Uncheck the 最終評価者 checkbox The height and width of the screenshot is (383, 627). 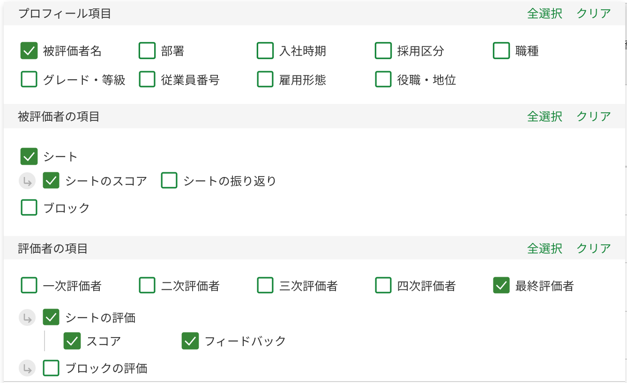click(501, 285)
